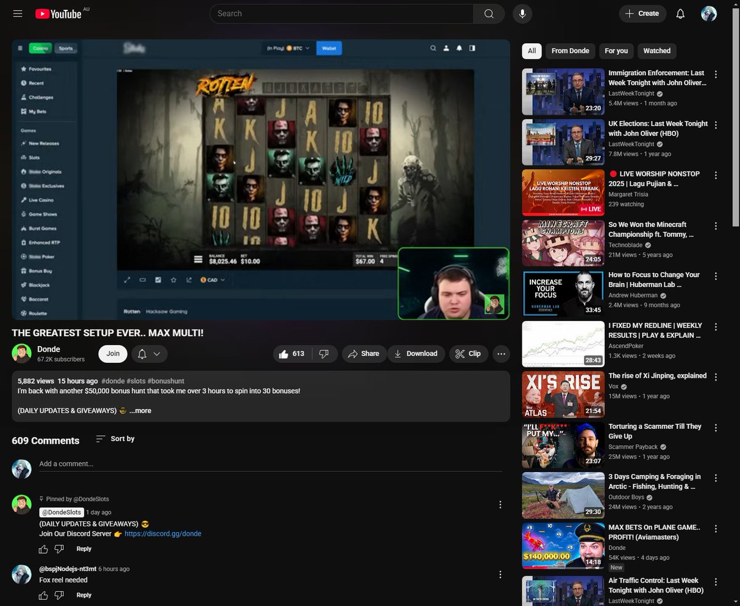Dislike the video with thumbs down
This screenshot has height=606, width=740.
coord(324,354)
